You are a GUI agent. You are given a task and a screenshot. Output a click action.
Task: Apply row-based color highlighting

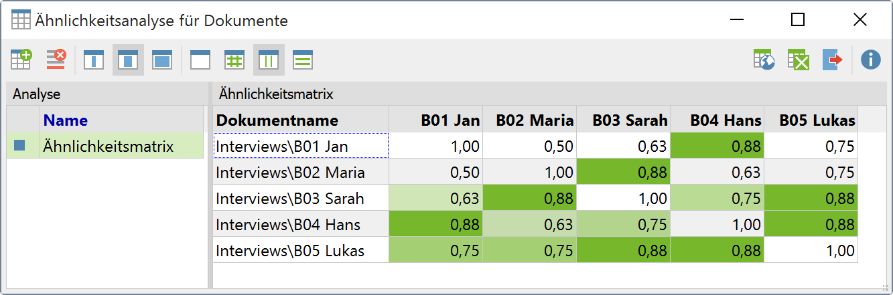tap(303, 60)
